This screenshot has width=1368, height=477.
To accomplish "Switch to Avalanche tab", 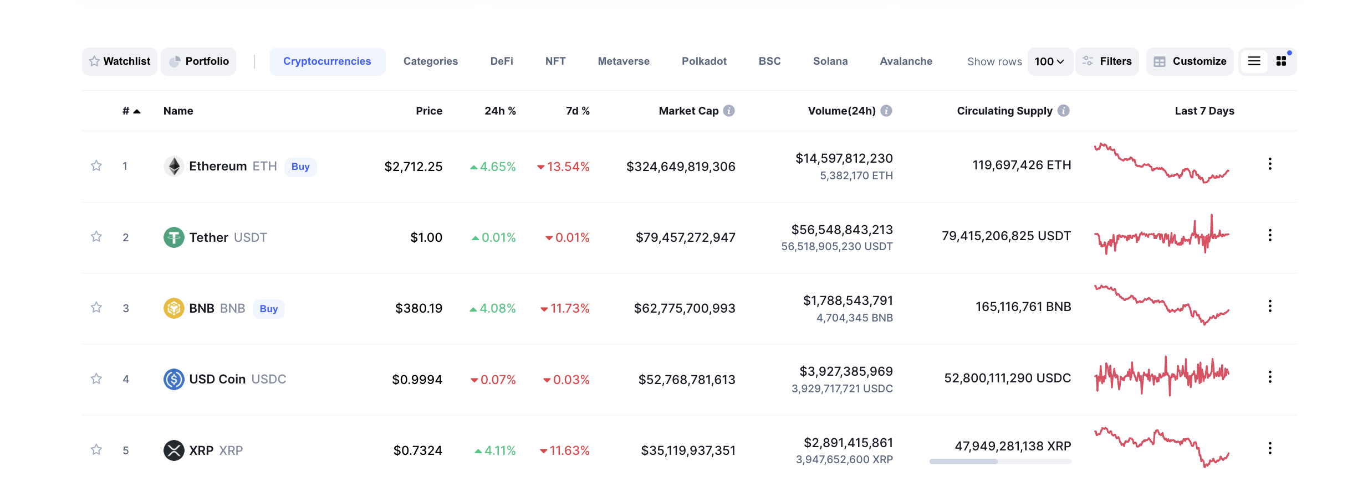I will tap(906, 61).
